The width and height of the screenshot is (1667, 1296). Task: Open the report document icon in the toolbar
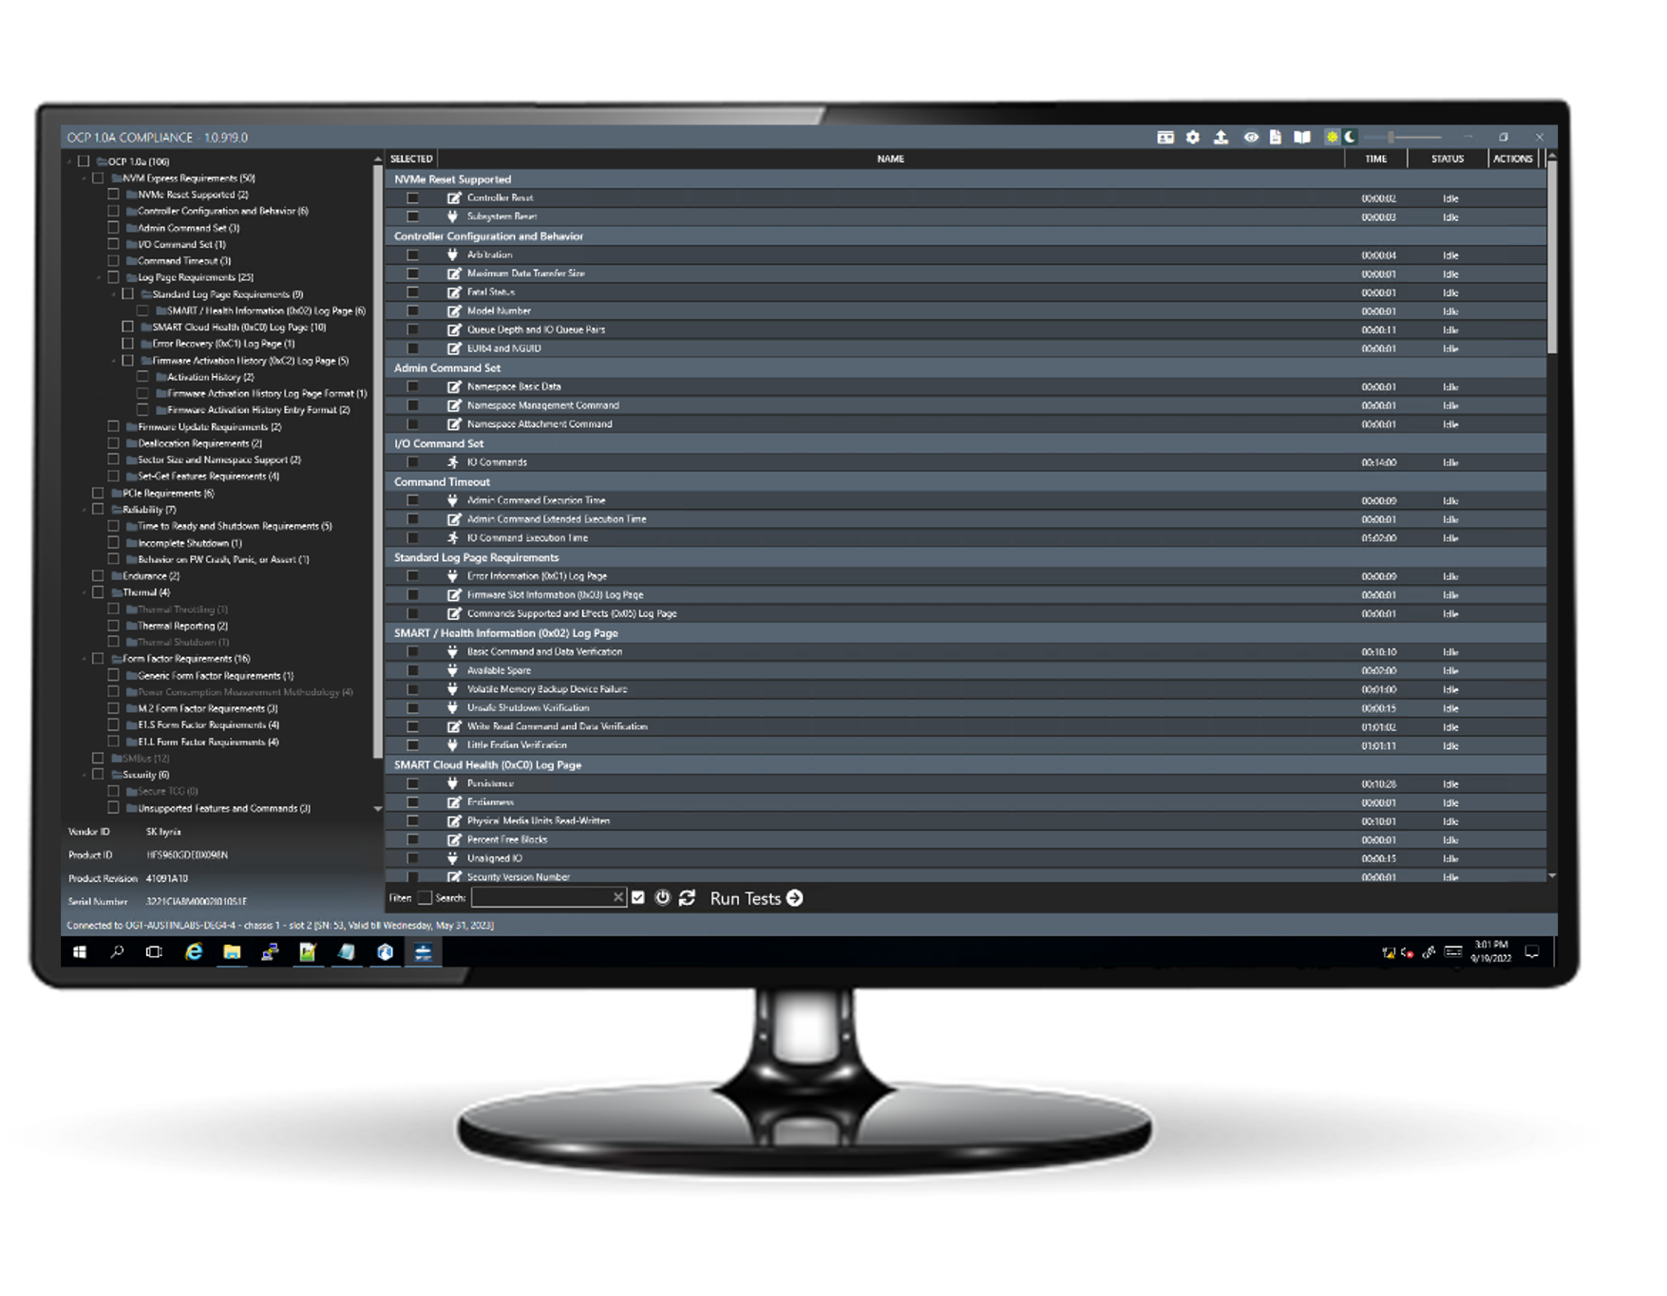click(1276, 137)
